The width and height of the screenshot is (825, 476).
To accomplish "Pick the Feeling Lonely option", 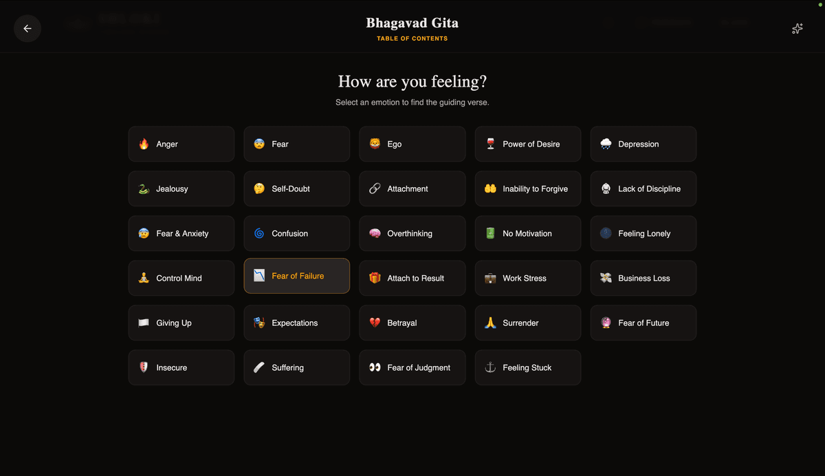I will (x=643, y=234).
